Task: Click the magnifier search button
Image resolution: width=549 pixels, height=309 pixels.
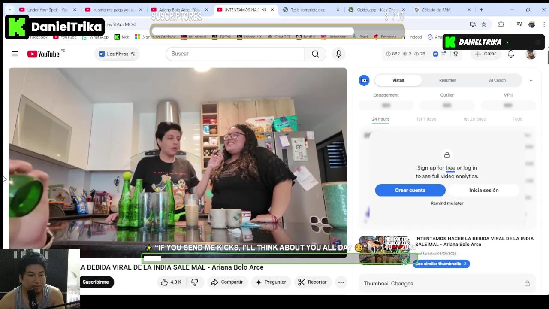Action: coord(315,54)
